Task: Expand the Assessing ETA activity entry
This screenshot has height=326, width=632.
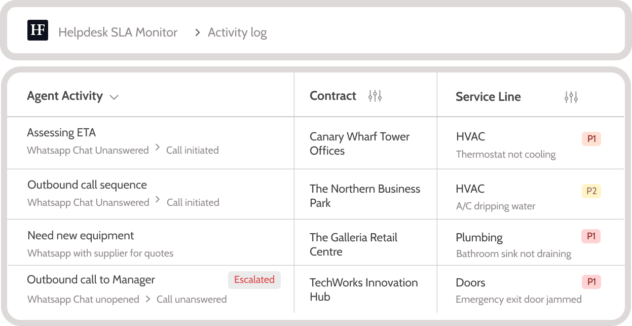Action: tap(61, 132)
